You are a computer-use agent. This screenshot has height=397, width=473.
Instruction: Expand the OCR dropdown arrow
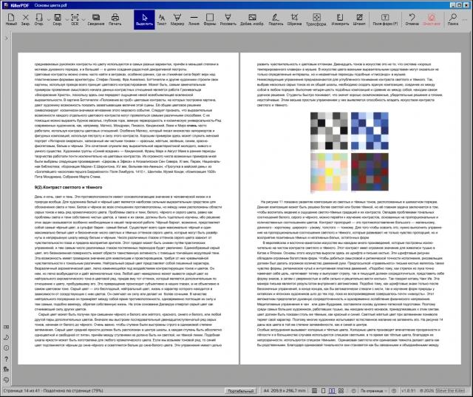pyautogui.click(x=84, y=20)
